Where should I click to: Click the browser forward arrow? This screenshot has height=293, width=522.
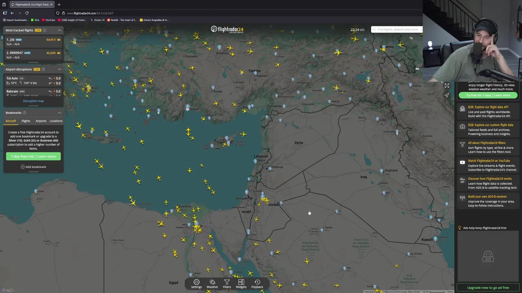coord(19,13)
